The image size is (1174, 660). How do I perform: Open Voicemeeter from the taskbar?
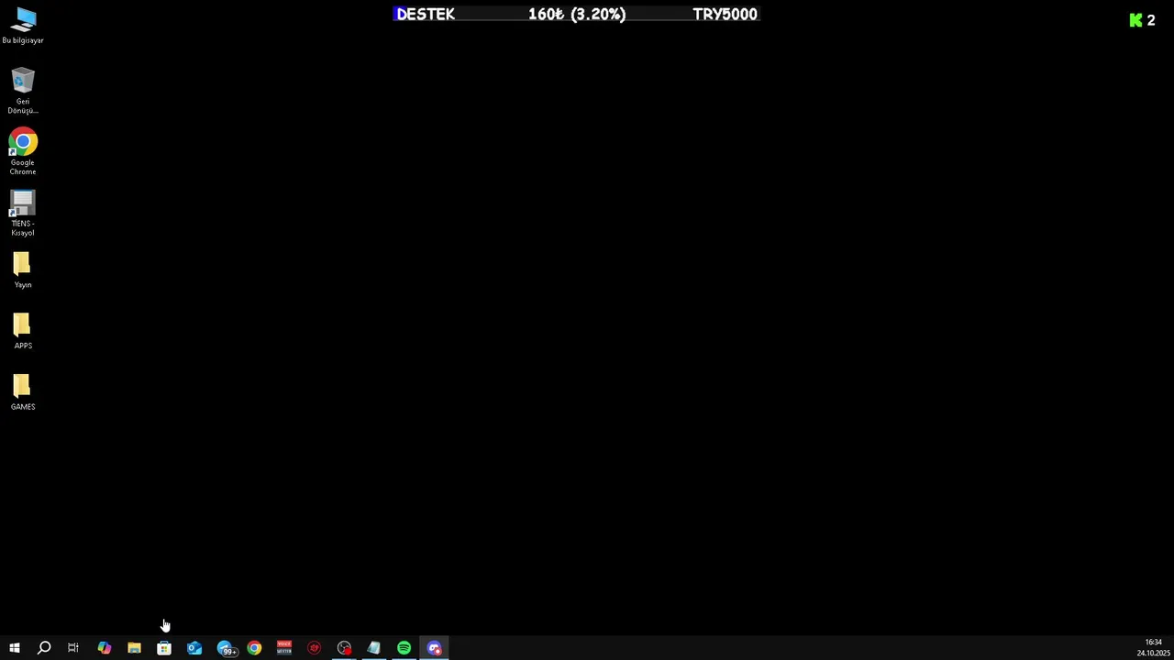coord(284,648)
